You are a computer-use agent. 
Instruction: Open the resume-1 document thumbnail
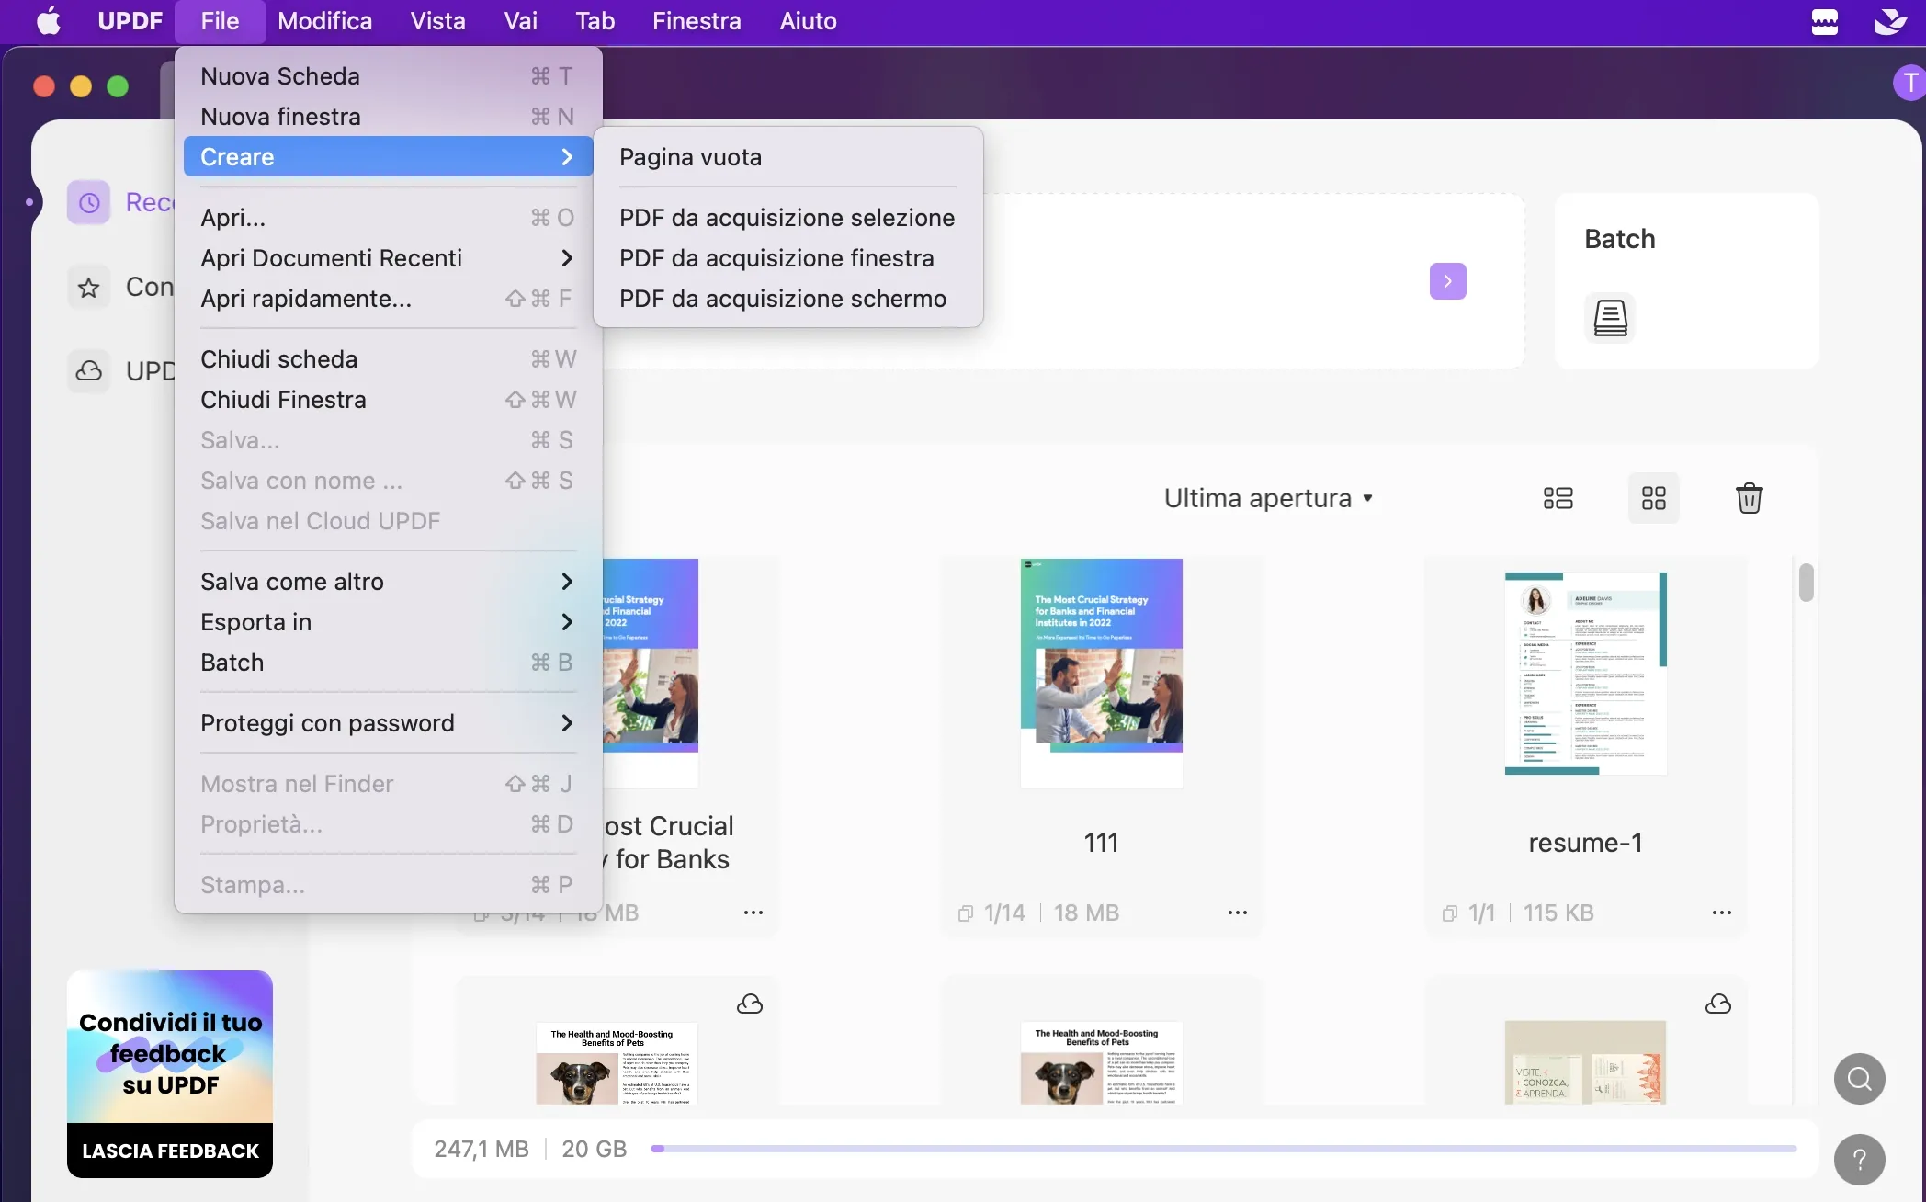click(1585, 673)
